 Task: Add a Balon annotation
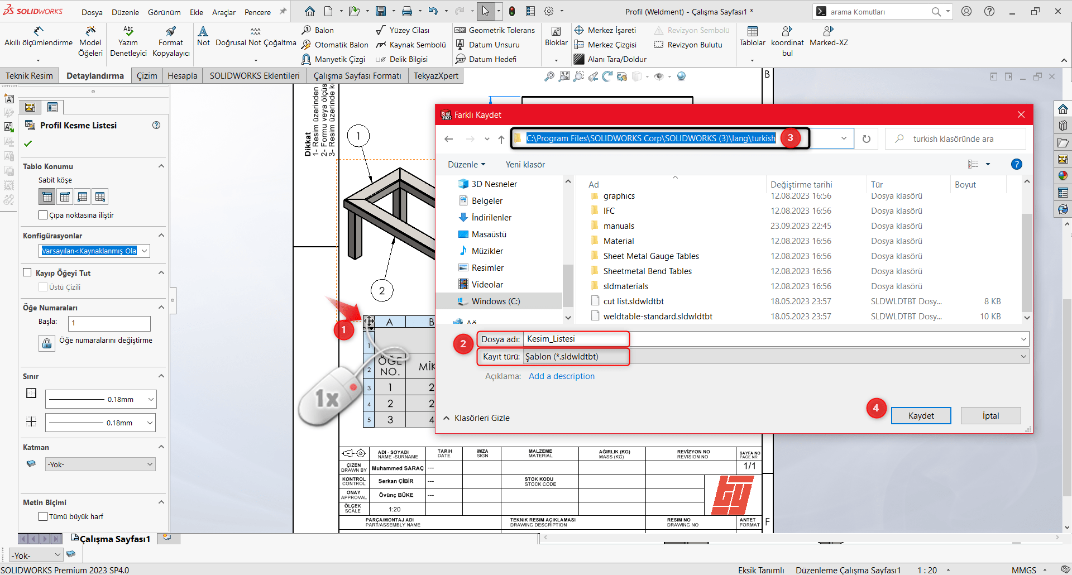pyautogui.click(x=318, y=30)
